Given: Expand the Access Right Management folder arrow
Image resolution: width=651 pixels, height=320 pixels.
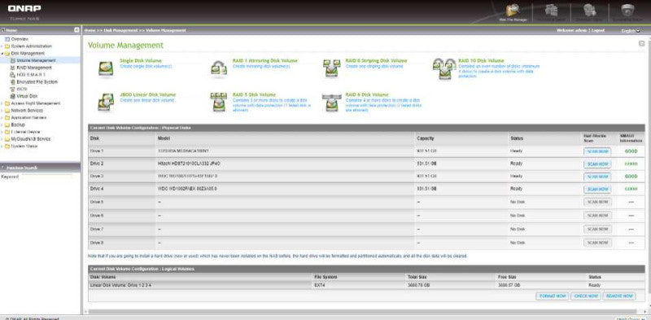Looking at the screenshot, I should pyautogui.click(x=2, y=103).
